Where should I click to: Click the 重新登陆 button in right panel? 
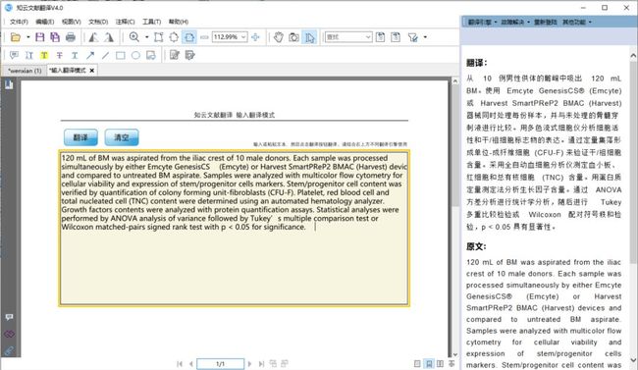[545, 22]
